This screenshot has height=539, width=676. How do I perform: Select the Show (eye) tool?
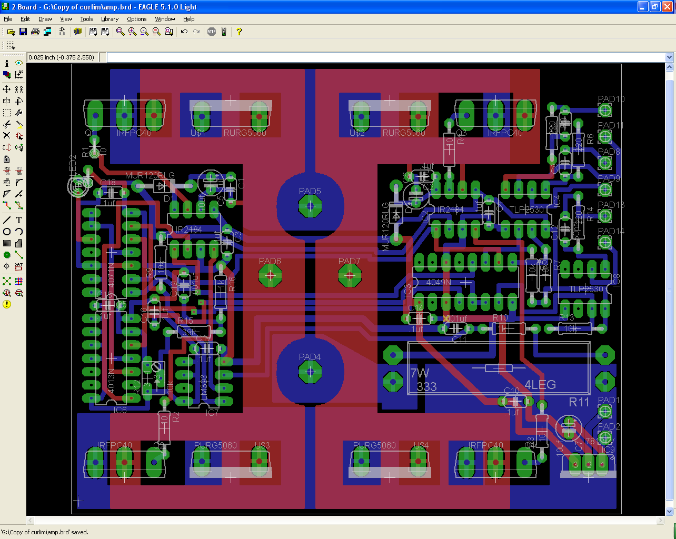point(19,63)
